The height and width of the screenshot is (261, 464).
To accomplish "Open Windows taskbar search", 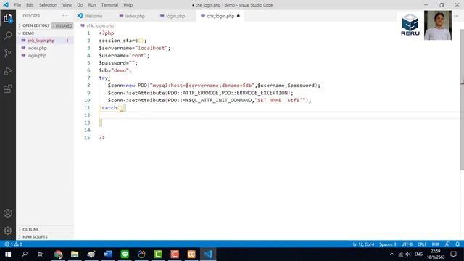I will click(x=25, y=254).
